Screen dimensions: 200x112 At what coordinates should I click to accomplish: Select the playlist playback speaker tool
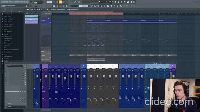coord(48,9)
